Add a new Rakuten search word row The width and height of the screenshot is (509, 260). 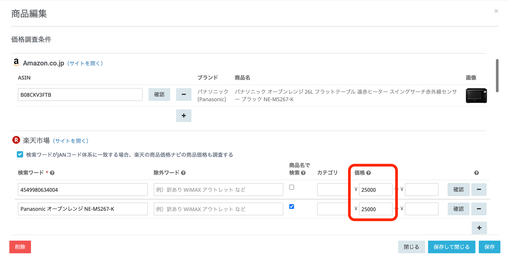[479, 228]
